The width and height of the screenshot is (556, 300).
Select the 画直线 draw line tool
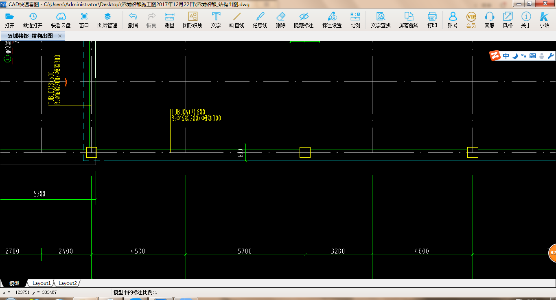tap(236, 20)
